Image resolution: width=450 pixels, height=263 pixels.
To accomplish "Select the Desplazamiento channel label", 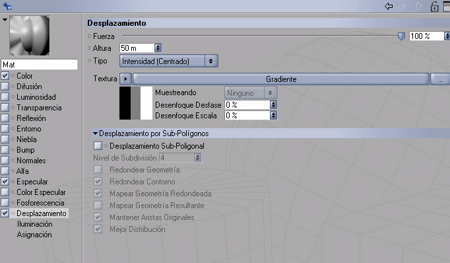I will pos(42,213).
